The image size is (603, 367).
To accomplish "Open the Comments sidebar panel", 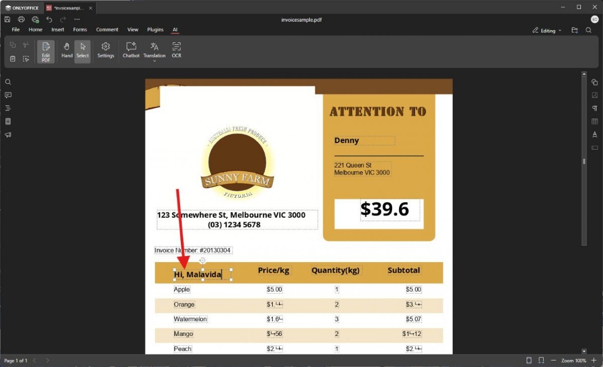I will click(8, 95).
